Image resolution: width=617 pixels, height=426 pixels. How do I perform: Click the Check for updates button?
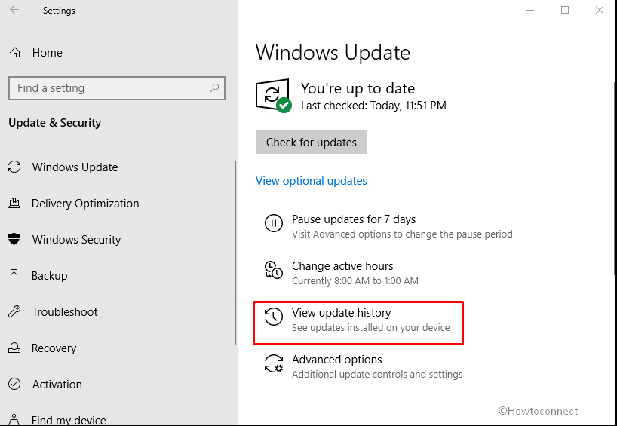point(312,142)
